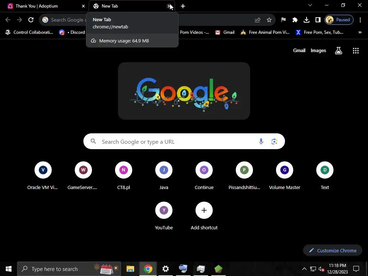Open Chrome's three-dot menu

click(x=360, y=20)
